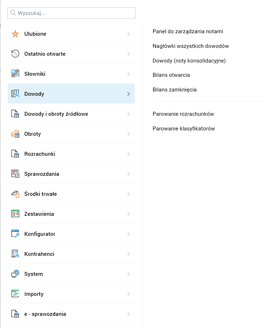265x328 pixels.
Task: Click the Obroty coins icon
Action: pos(15,134)
